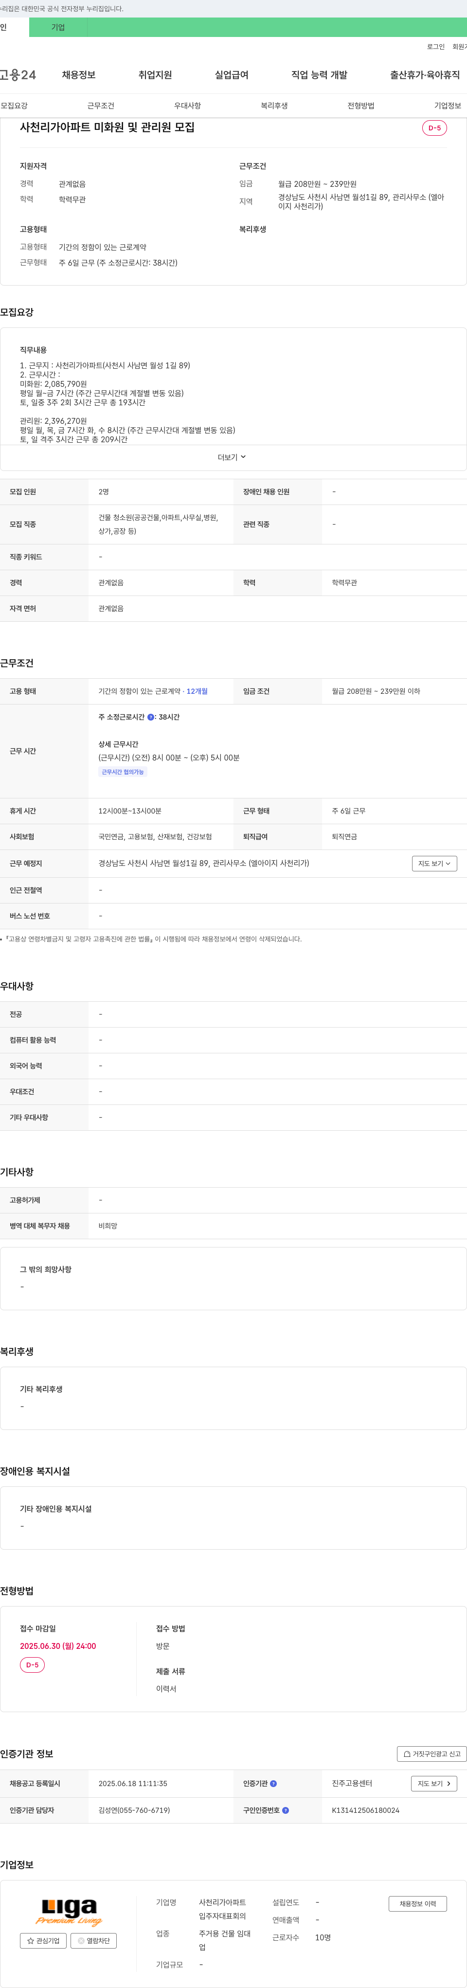The height and width of the screenshot is (1988, 467).
Task: Click info icon next to 주 소정근로시간
Action: 150,718
